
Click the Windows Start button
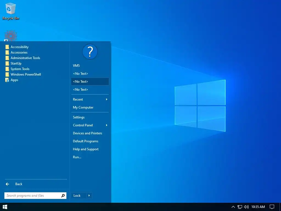(x=5, y=207)
